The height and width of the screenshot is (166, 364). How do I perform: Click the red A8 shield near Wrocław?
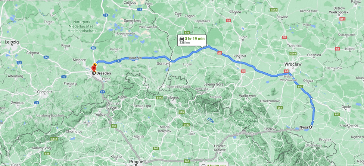point(286,71)
